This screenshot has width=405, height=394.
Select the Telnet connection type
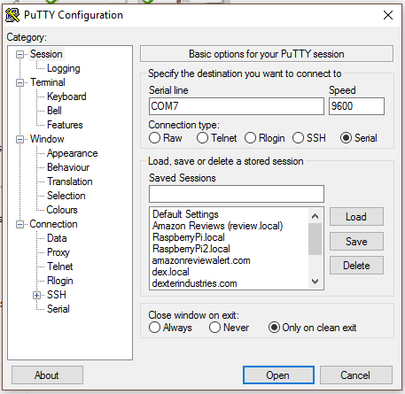[x=202, y=138]
